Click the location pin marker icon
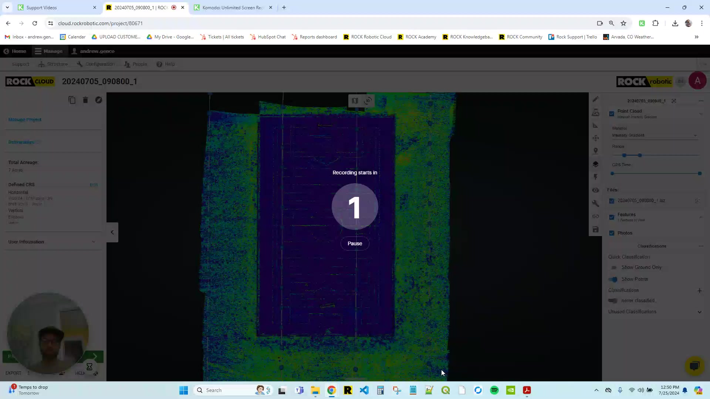710x399 pixels. pyautogui.click(x=595, y=151)
